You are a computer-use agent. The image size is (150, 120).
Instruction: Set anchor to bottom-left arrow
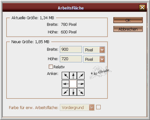tap(66, 92)
